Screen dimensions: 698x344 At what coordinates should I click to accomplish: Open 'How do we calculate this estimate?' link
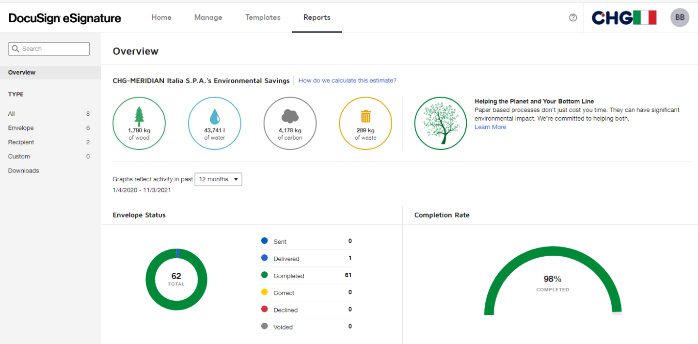(x=347, y=80)
